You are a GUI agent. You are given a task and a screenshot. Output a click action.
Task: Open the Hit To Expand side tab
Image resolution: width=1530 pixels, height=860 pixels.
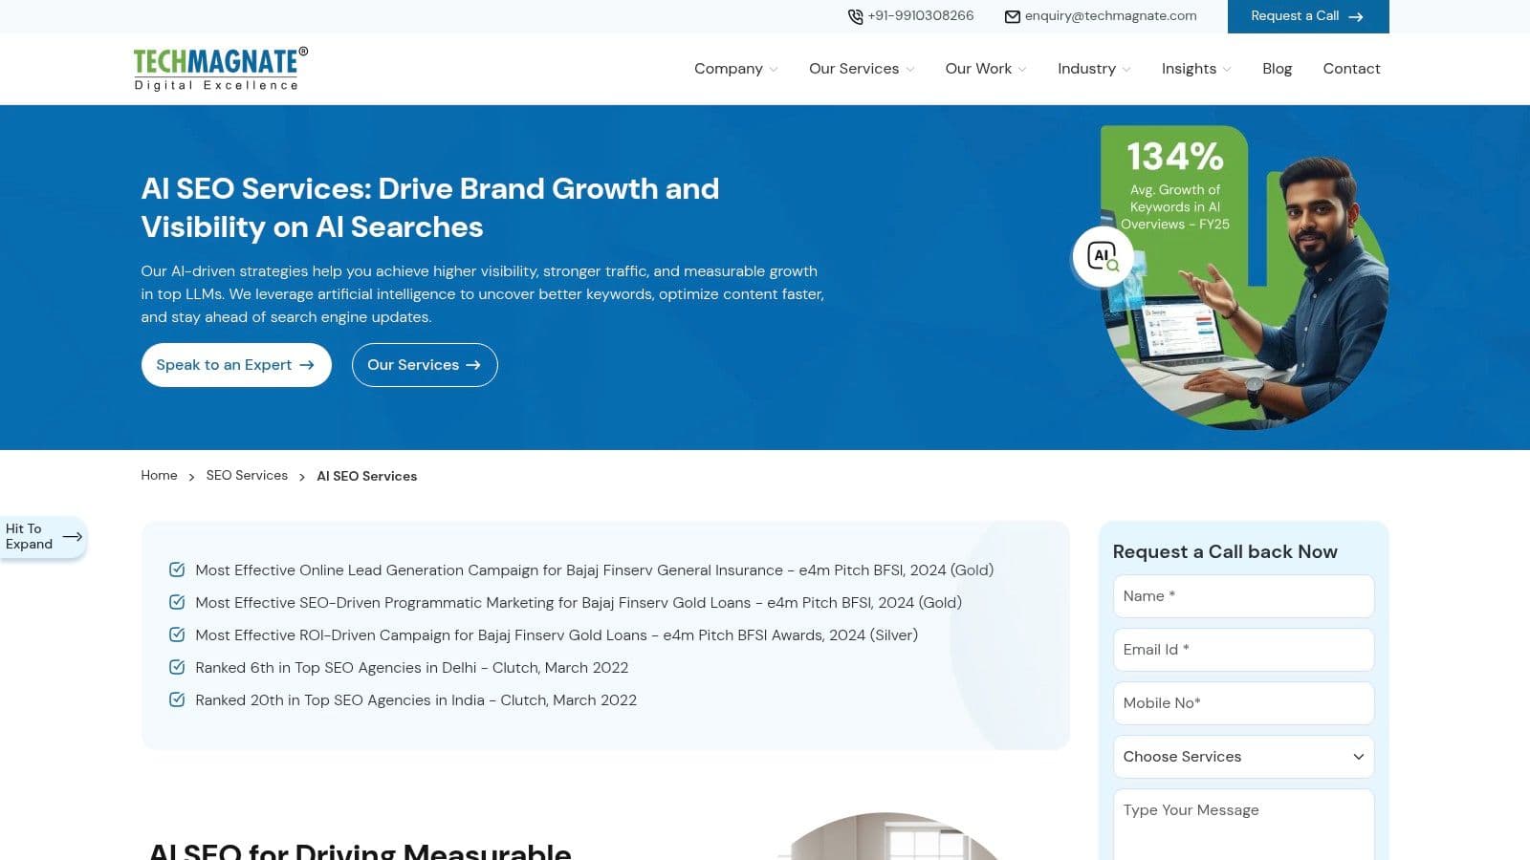[43, 537]
